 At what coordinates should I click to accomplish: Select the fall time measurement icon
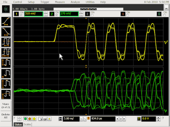pyautogui.click(x=6, y=32)
